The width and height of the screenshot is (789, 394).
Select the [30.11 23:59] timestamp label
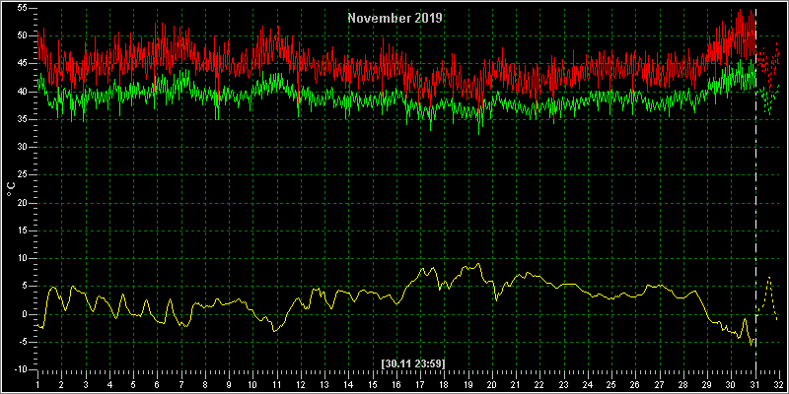[x=413, y=362]
